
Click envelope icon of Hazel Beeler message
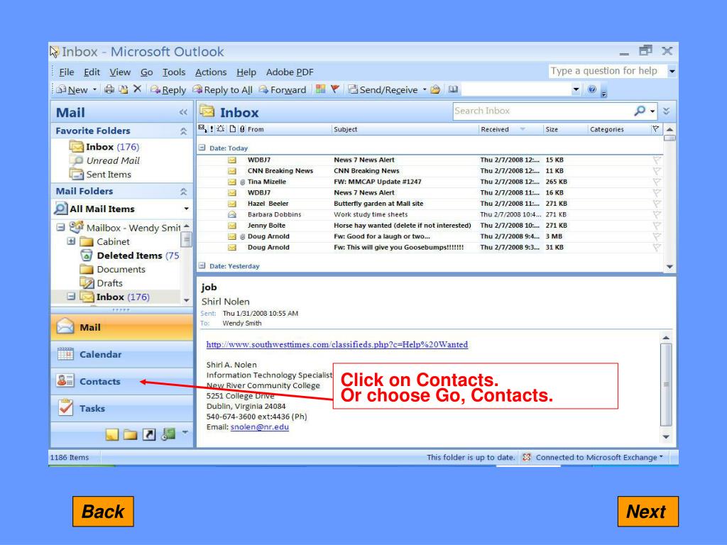(232, 204)
